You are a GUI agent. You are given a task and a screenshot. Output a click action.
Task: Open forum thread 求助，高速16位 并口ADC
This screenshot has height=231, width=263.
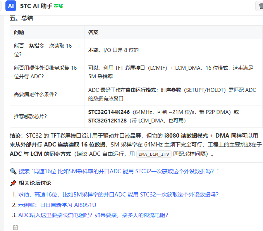(x=118, y=195)
